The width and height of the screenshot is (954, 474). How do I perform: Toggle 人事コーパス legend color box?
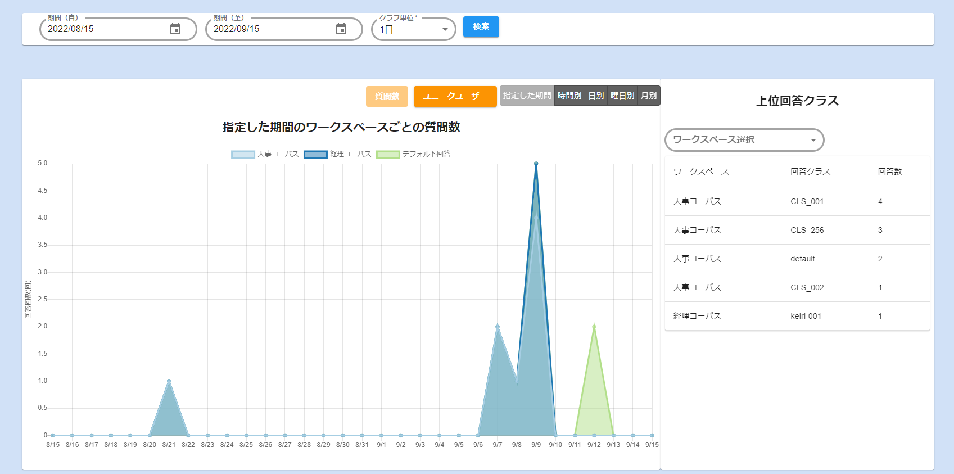coord(243,155)
